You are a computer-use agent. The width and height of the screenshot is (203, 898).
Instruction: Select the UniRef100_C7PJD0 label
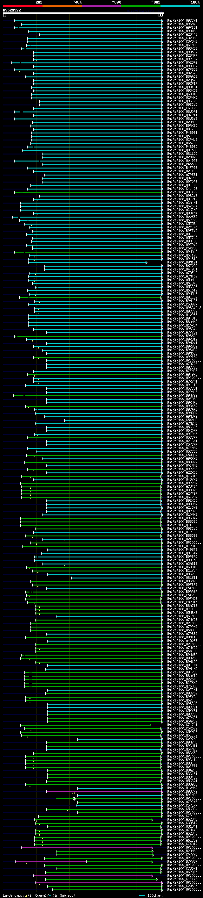[182, 816]
